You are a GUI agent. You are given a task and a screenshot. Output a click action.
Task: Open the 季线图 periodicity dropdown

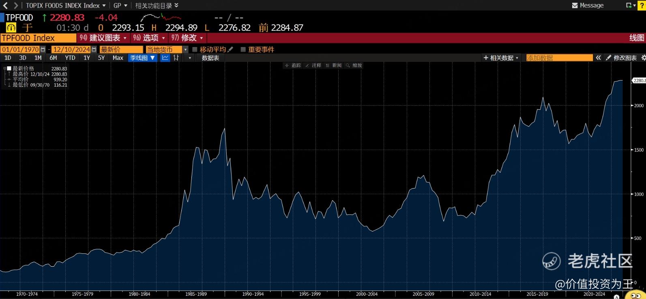143,58
